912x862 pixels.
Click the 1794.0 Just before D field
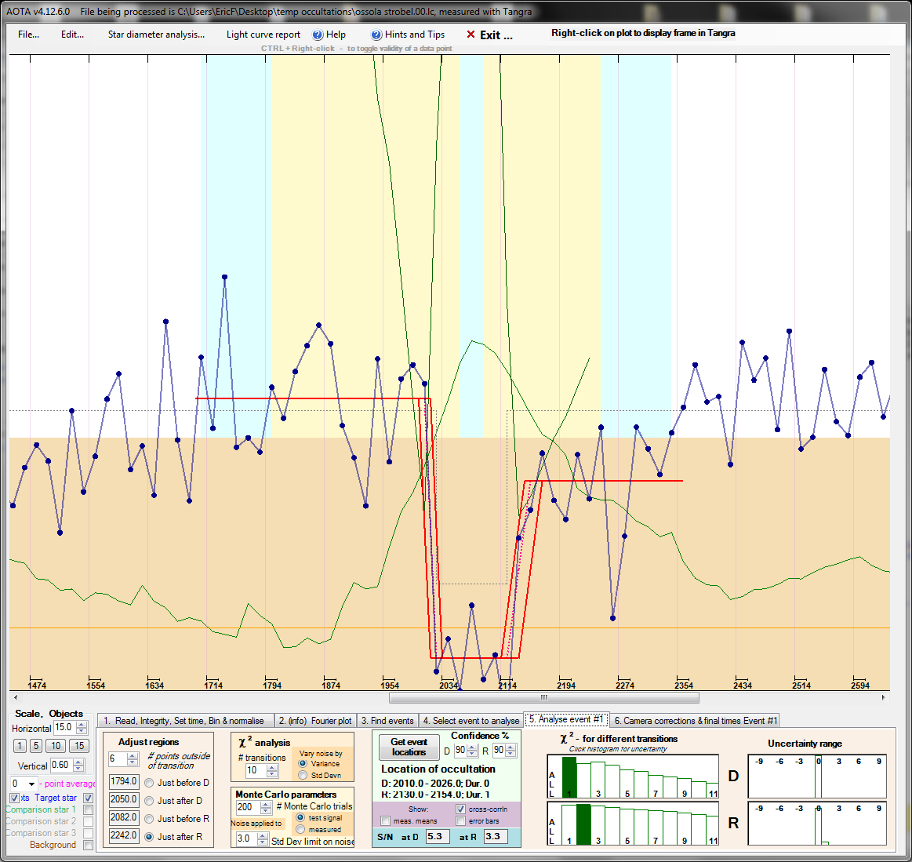coord(124,782)
